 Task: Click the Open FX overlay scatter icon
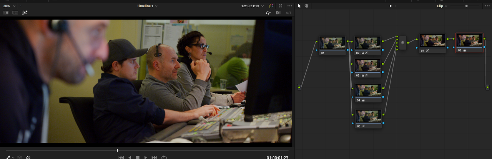pos(268,13)
